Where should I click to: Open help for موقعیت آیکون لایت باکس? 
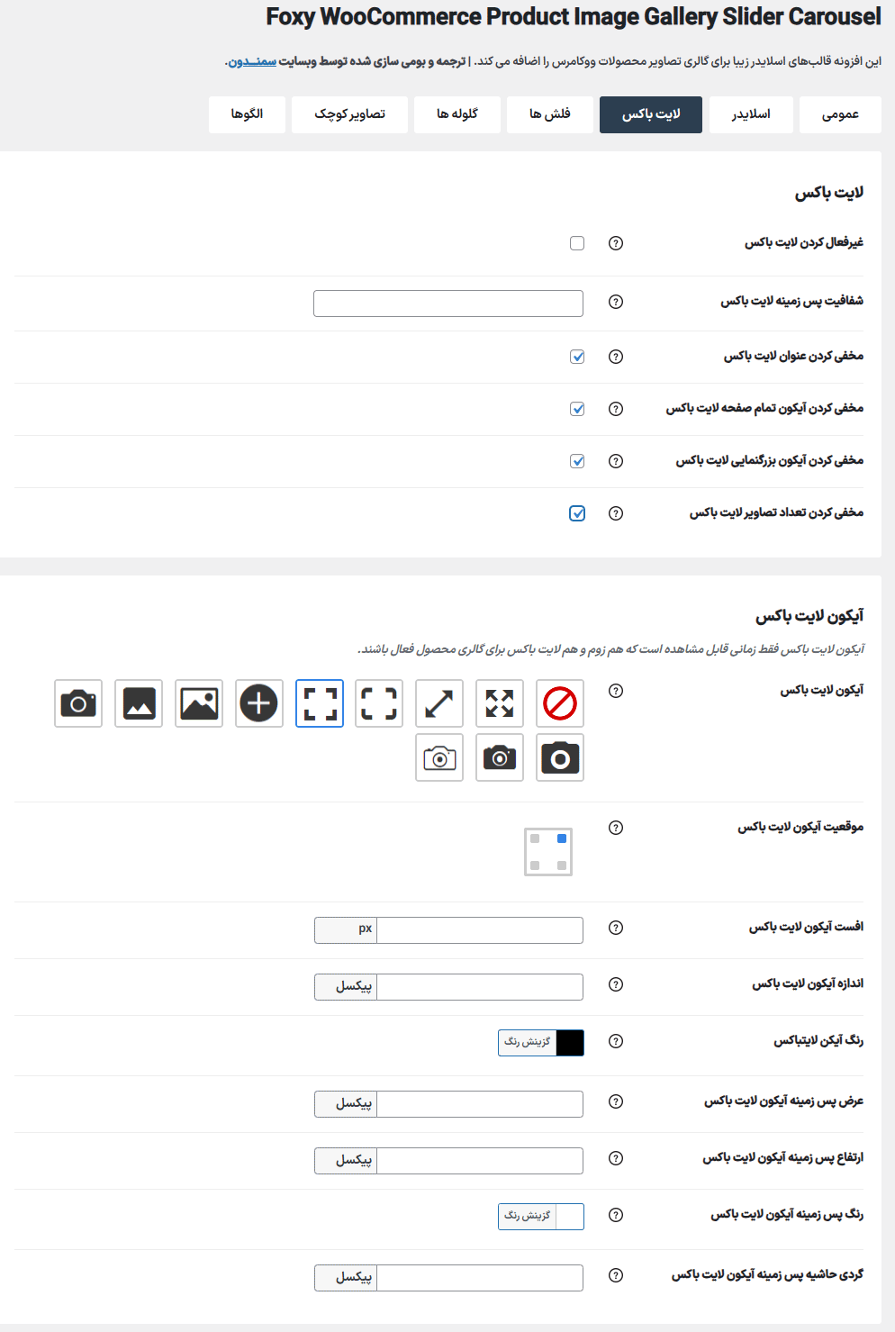[616, 828]
